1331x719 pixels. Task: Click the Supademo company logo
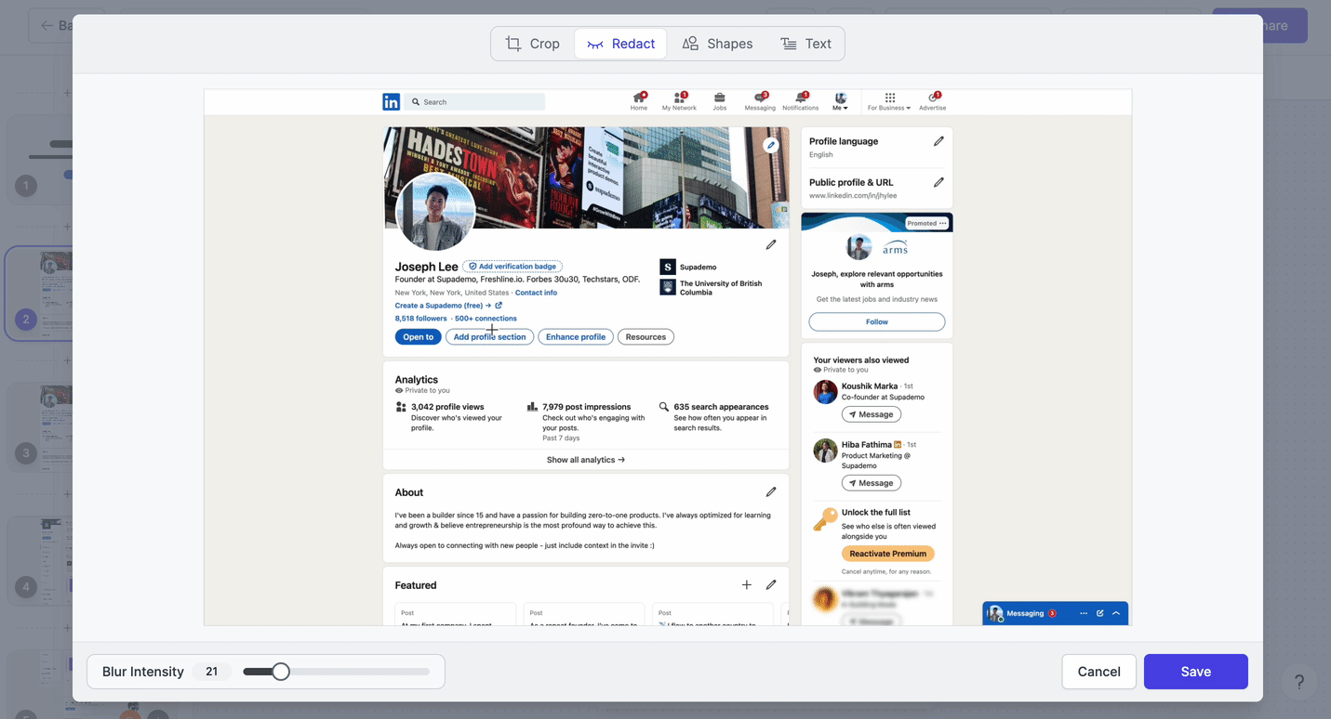click(x=667, y=267)
